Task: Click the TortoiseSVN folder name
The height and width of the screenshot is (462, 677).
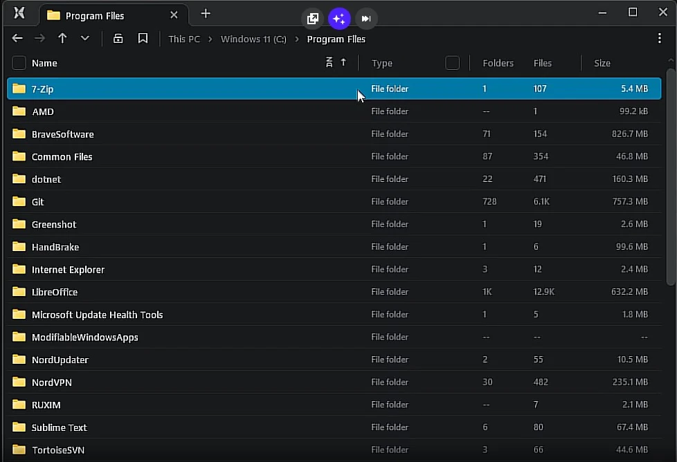Action: (x=58, y=450)
